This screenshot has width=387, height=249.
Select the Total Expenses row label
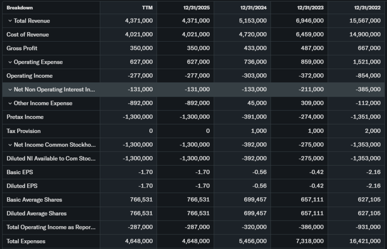click(x=26, y=241)
